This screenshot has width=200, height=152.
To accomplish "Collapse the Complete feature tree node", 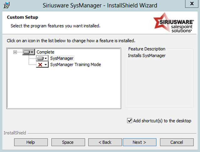I will point(15,52).
